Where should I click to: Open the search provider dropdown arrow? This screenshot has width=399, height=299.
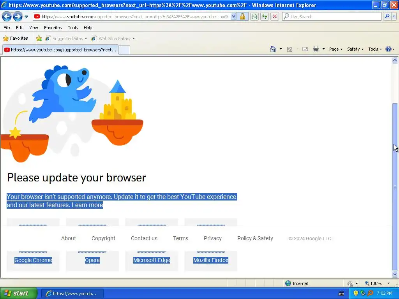(x=394, y=17)
